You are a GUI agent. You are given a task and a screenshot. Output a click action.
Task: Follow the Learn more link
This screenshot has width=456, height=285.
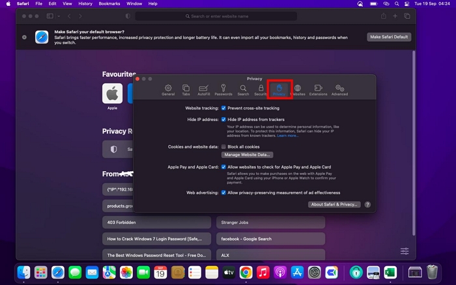tap(288, 136)
